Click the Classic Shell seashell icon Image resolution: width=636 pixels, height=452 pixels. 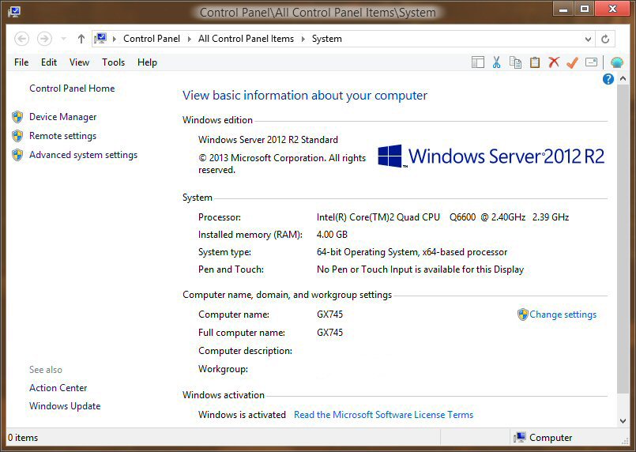pyautogui.click(x=616, y=62)
